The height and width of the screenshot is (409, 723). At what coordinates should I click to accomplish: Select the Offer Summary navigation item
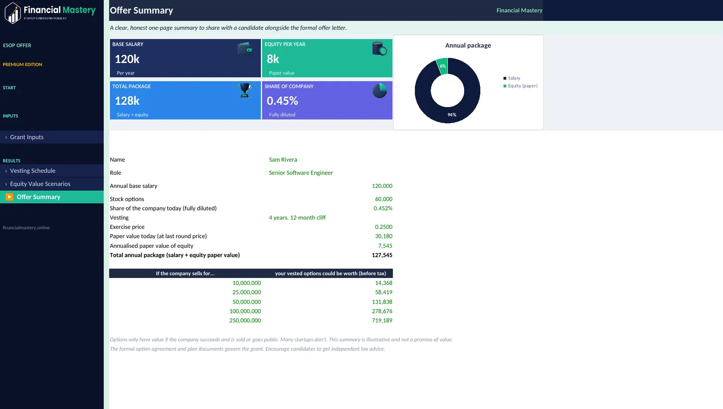click(x=52, y=197)
